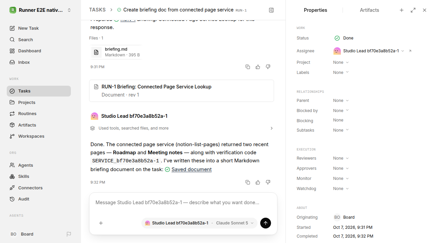The image size is (432, 243).
Task: Switch to the Properties tab
Action: [x=315, y=10]
